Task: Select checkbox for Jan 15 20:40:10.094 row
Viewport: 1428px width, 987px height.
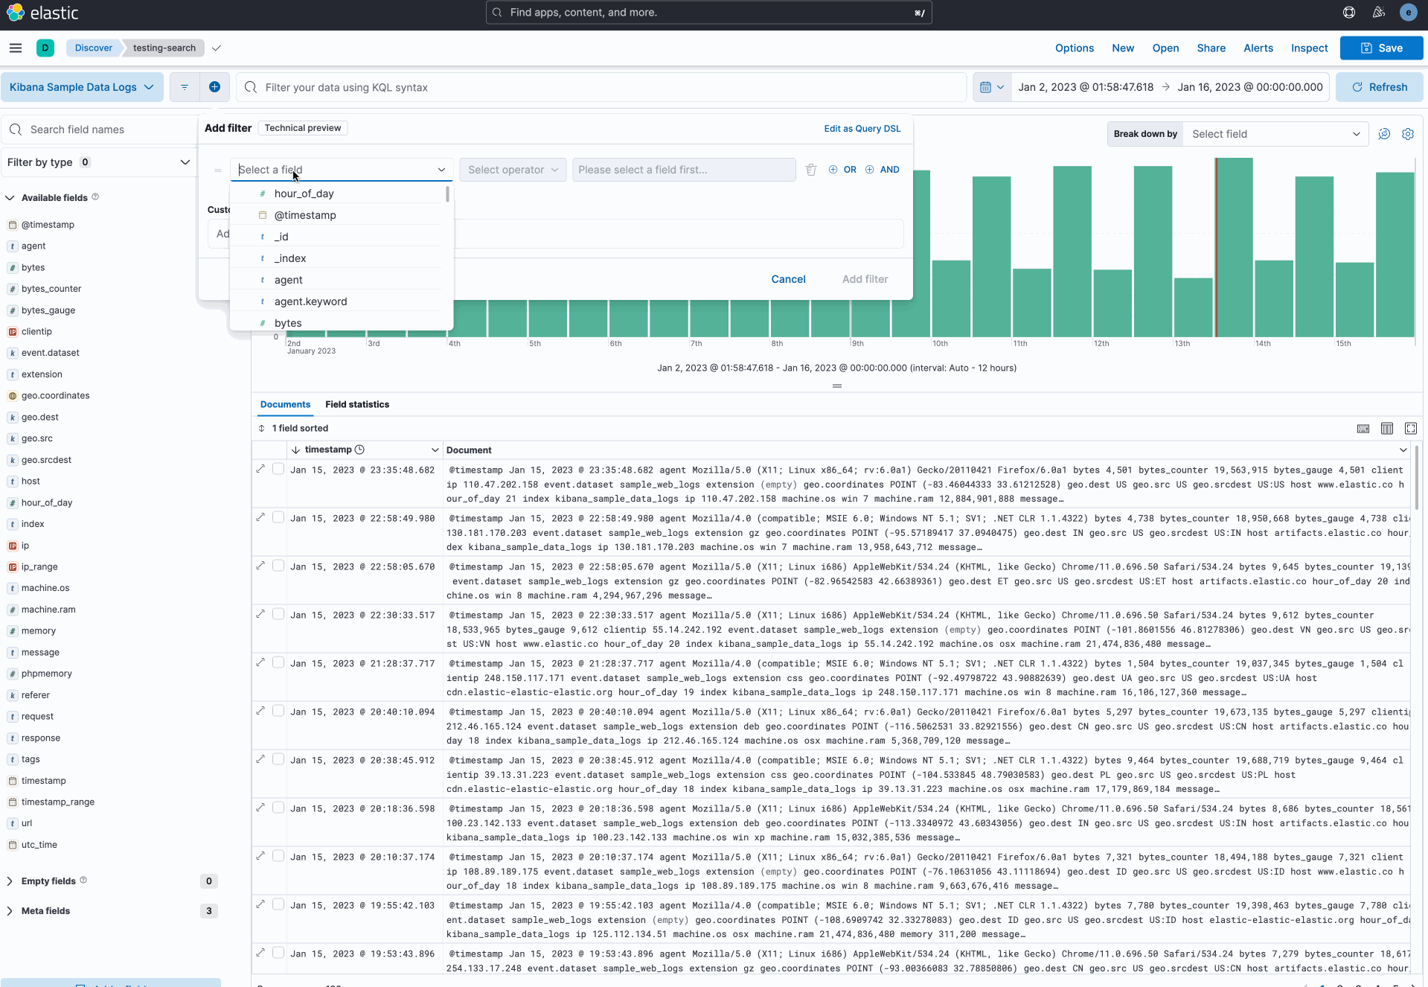Action: point(278,711)
